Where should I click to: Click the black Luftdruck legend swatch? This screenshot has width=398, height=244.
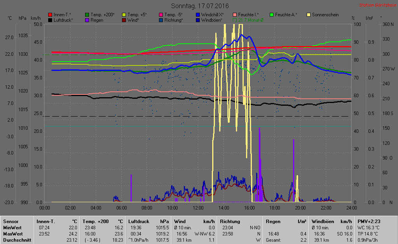point(50,20)
